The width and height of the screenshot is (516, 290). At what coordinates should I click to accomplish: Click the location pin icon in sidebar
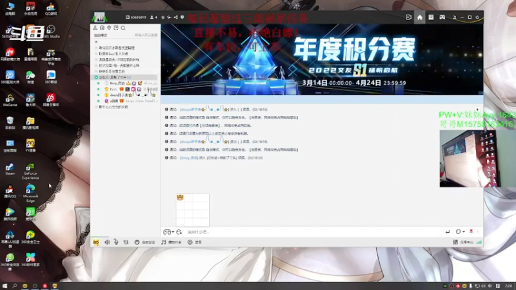(x=109, y=28)
